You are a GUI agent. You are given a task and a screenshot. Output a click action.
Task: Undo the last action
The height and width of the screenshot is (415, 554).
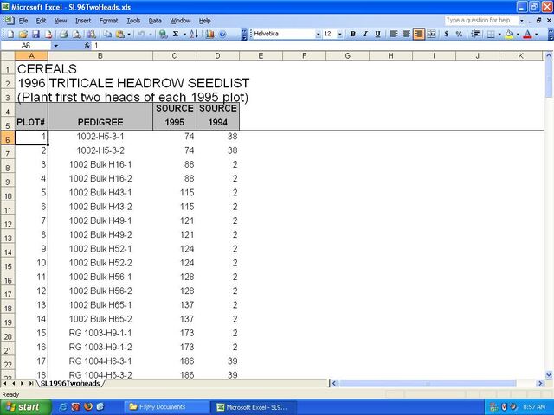141,34
